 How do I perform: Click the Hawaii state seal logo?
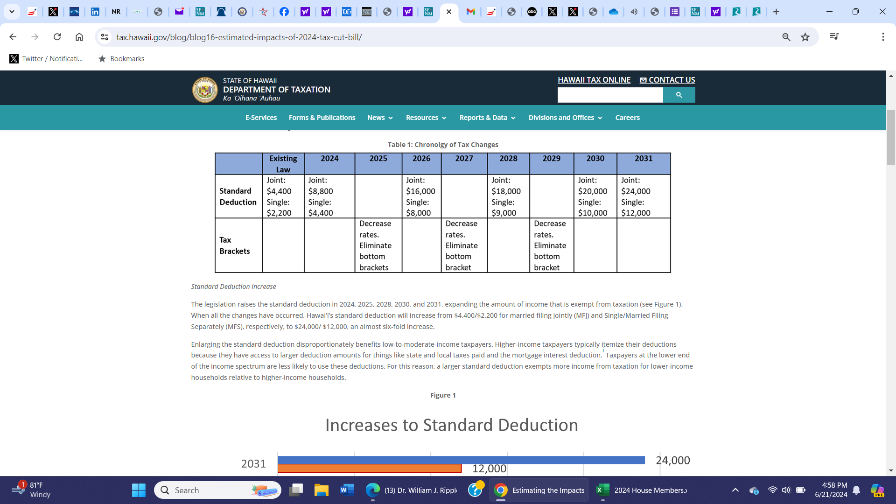[x=205, y=90]
